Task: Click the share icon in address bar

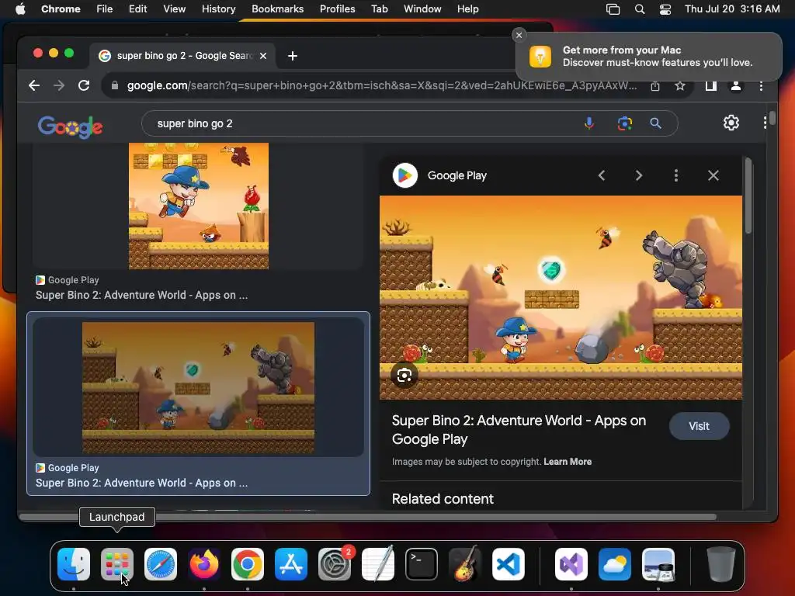Action: [x=655, y=86]
